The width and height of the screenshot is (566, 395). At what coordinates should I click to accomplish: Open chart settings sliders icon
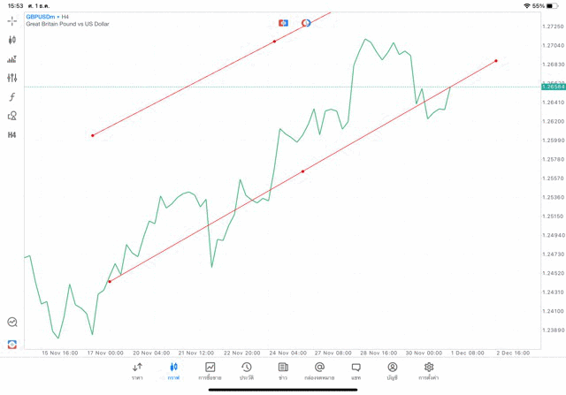coord(12,78)
